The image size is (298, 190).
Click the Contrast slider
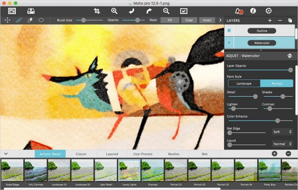278,108
